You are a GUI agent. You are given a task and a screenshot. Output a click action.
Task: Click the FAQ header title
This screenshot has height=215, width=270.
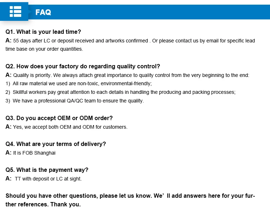coord(43,13)
